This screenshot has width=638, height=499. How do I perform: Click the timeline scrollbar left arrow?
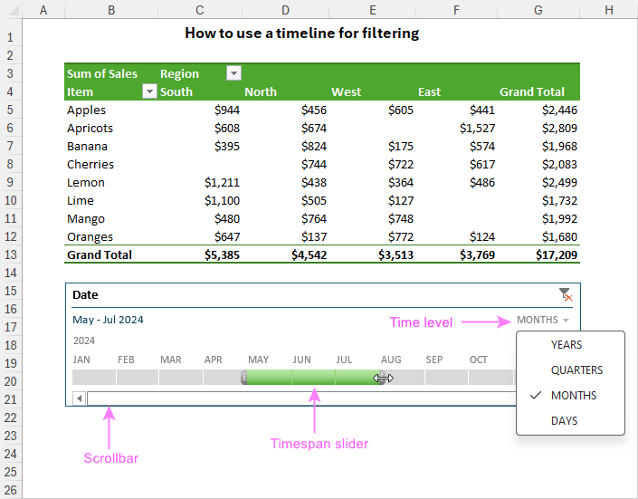pyautogui.click(x=80, y=398)
